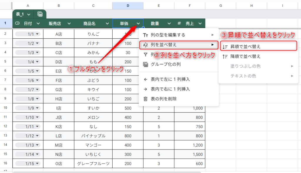Click the left arrow insert column icon
Screen dimensions: 301x173
pos(145,79)
